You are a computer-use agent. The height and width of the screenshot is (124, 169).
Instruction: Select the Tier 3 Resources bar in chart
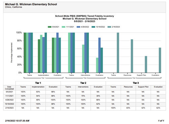coord(132,56)
